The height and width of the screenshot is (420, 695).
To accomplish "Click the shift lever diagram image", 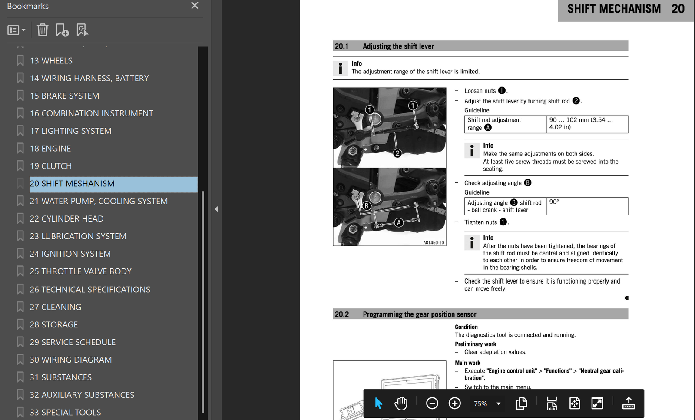I will point(390,167).
